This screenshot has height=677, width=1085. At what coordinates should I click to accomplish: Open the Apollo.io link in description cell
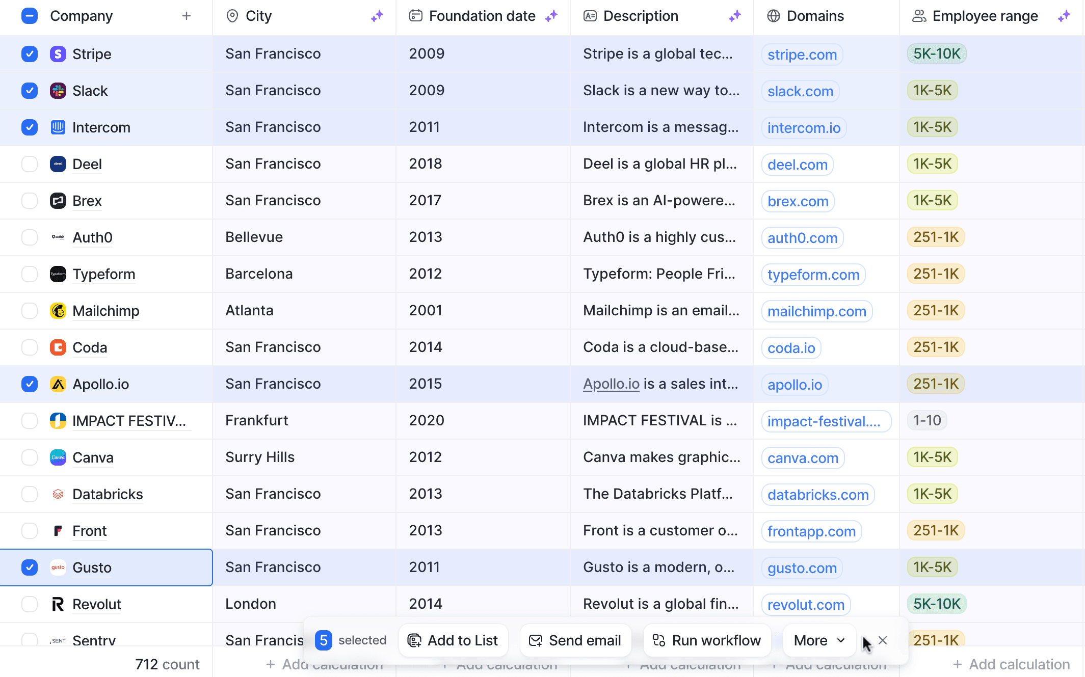pyautogui.click(x=611, y=384)
